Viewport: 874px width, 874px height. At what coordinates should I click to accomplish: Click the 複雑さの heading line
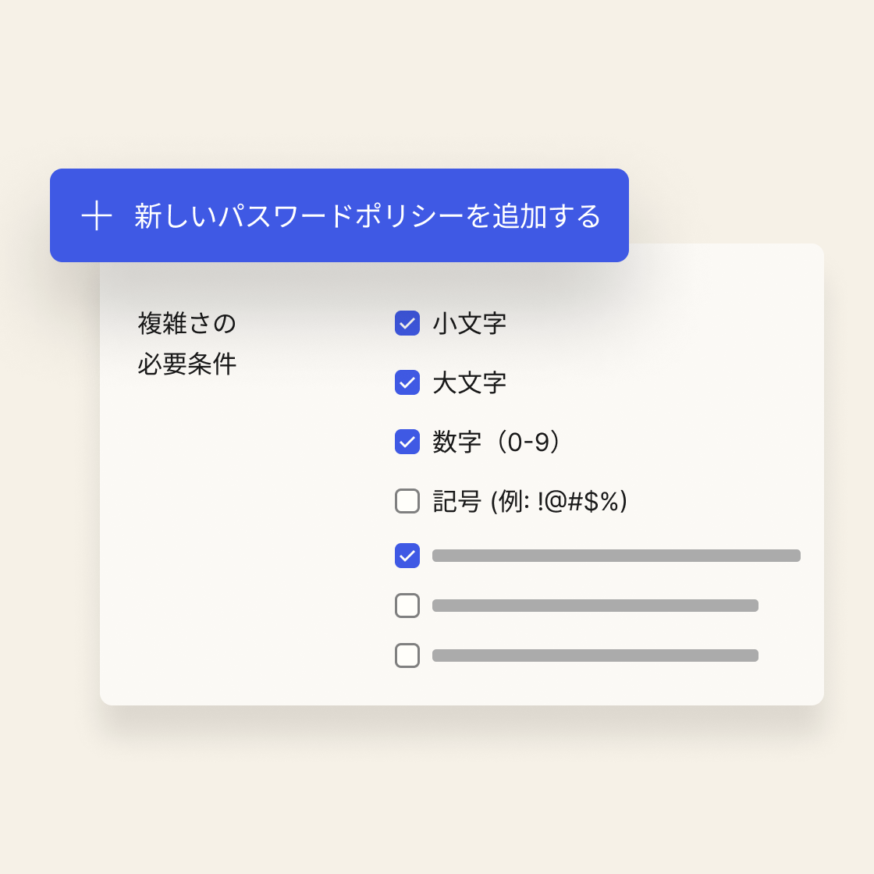[x=187, y=323]
